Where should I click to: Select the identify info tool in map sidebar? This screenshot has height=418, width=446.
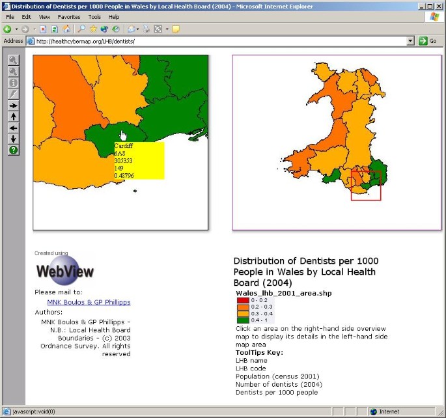coord(13,83)
